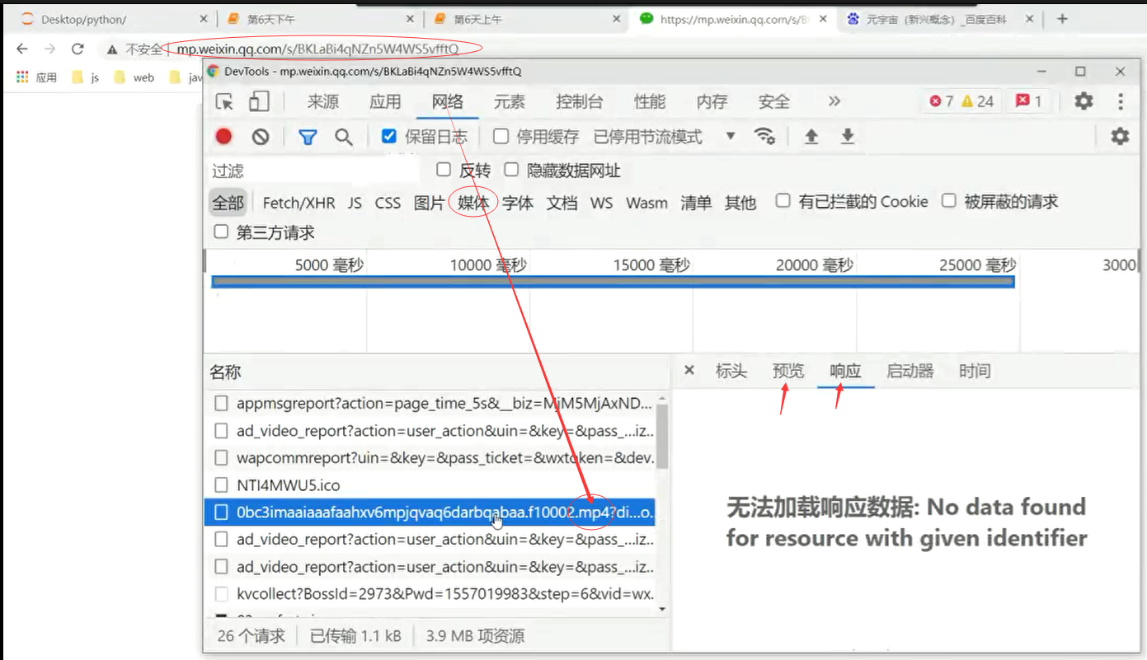Open network conditions wifi icon

click(765, 136)
